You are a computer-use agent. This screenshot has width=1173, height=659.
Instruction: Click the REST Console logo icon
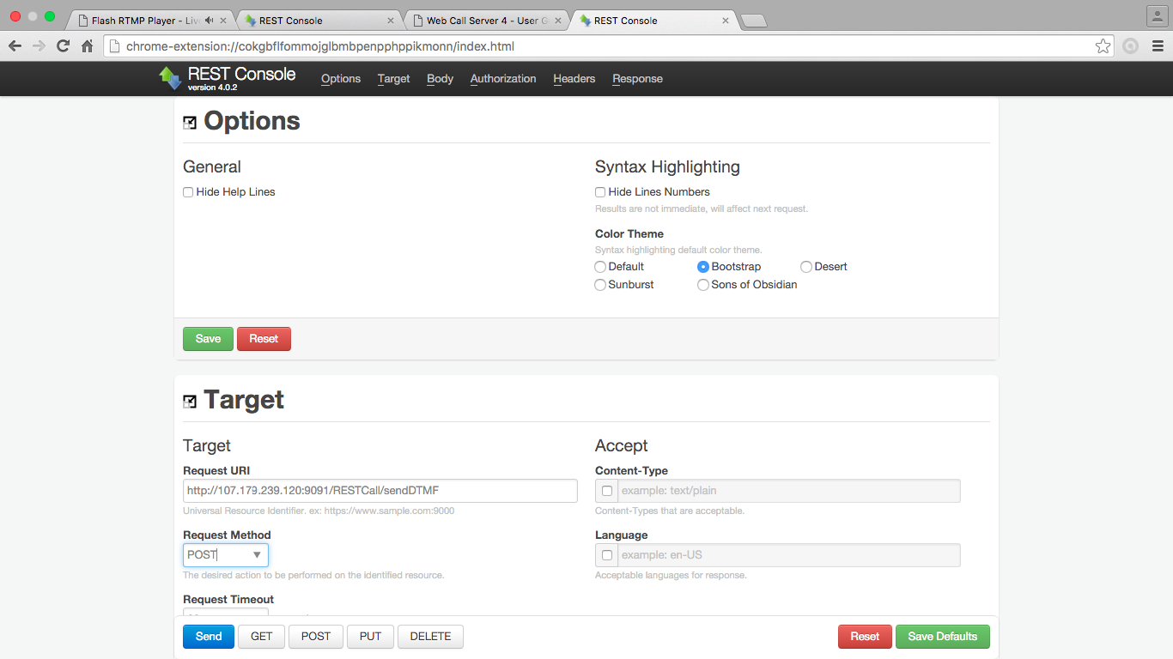click(x=170, y=78)
